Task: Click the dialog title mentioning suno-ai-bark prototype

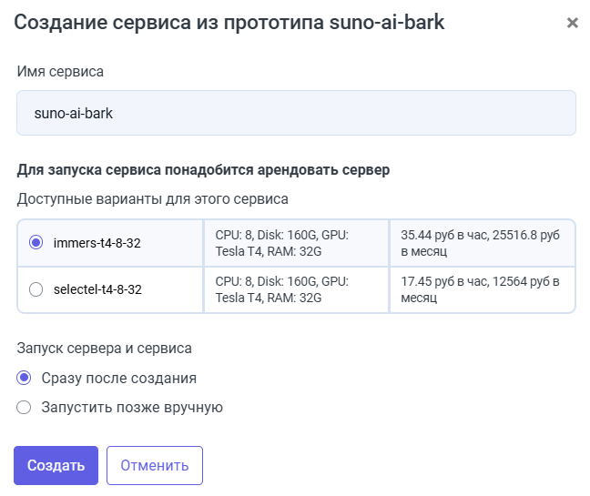Action: click(229, 23)
